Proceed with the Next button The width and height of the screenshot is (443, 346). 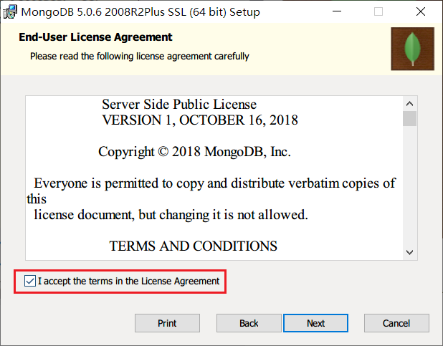pos(316,323)
